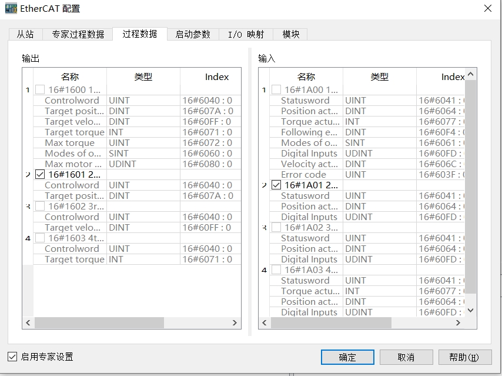Click output list right scroll arrow
Viewport: 502px width, 376px height.
pos(235,322)
